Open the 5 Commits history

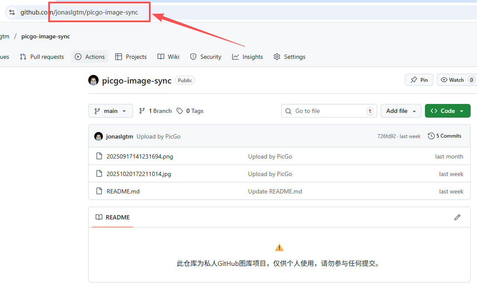(445, 135)
